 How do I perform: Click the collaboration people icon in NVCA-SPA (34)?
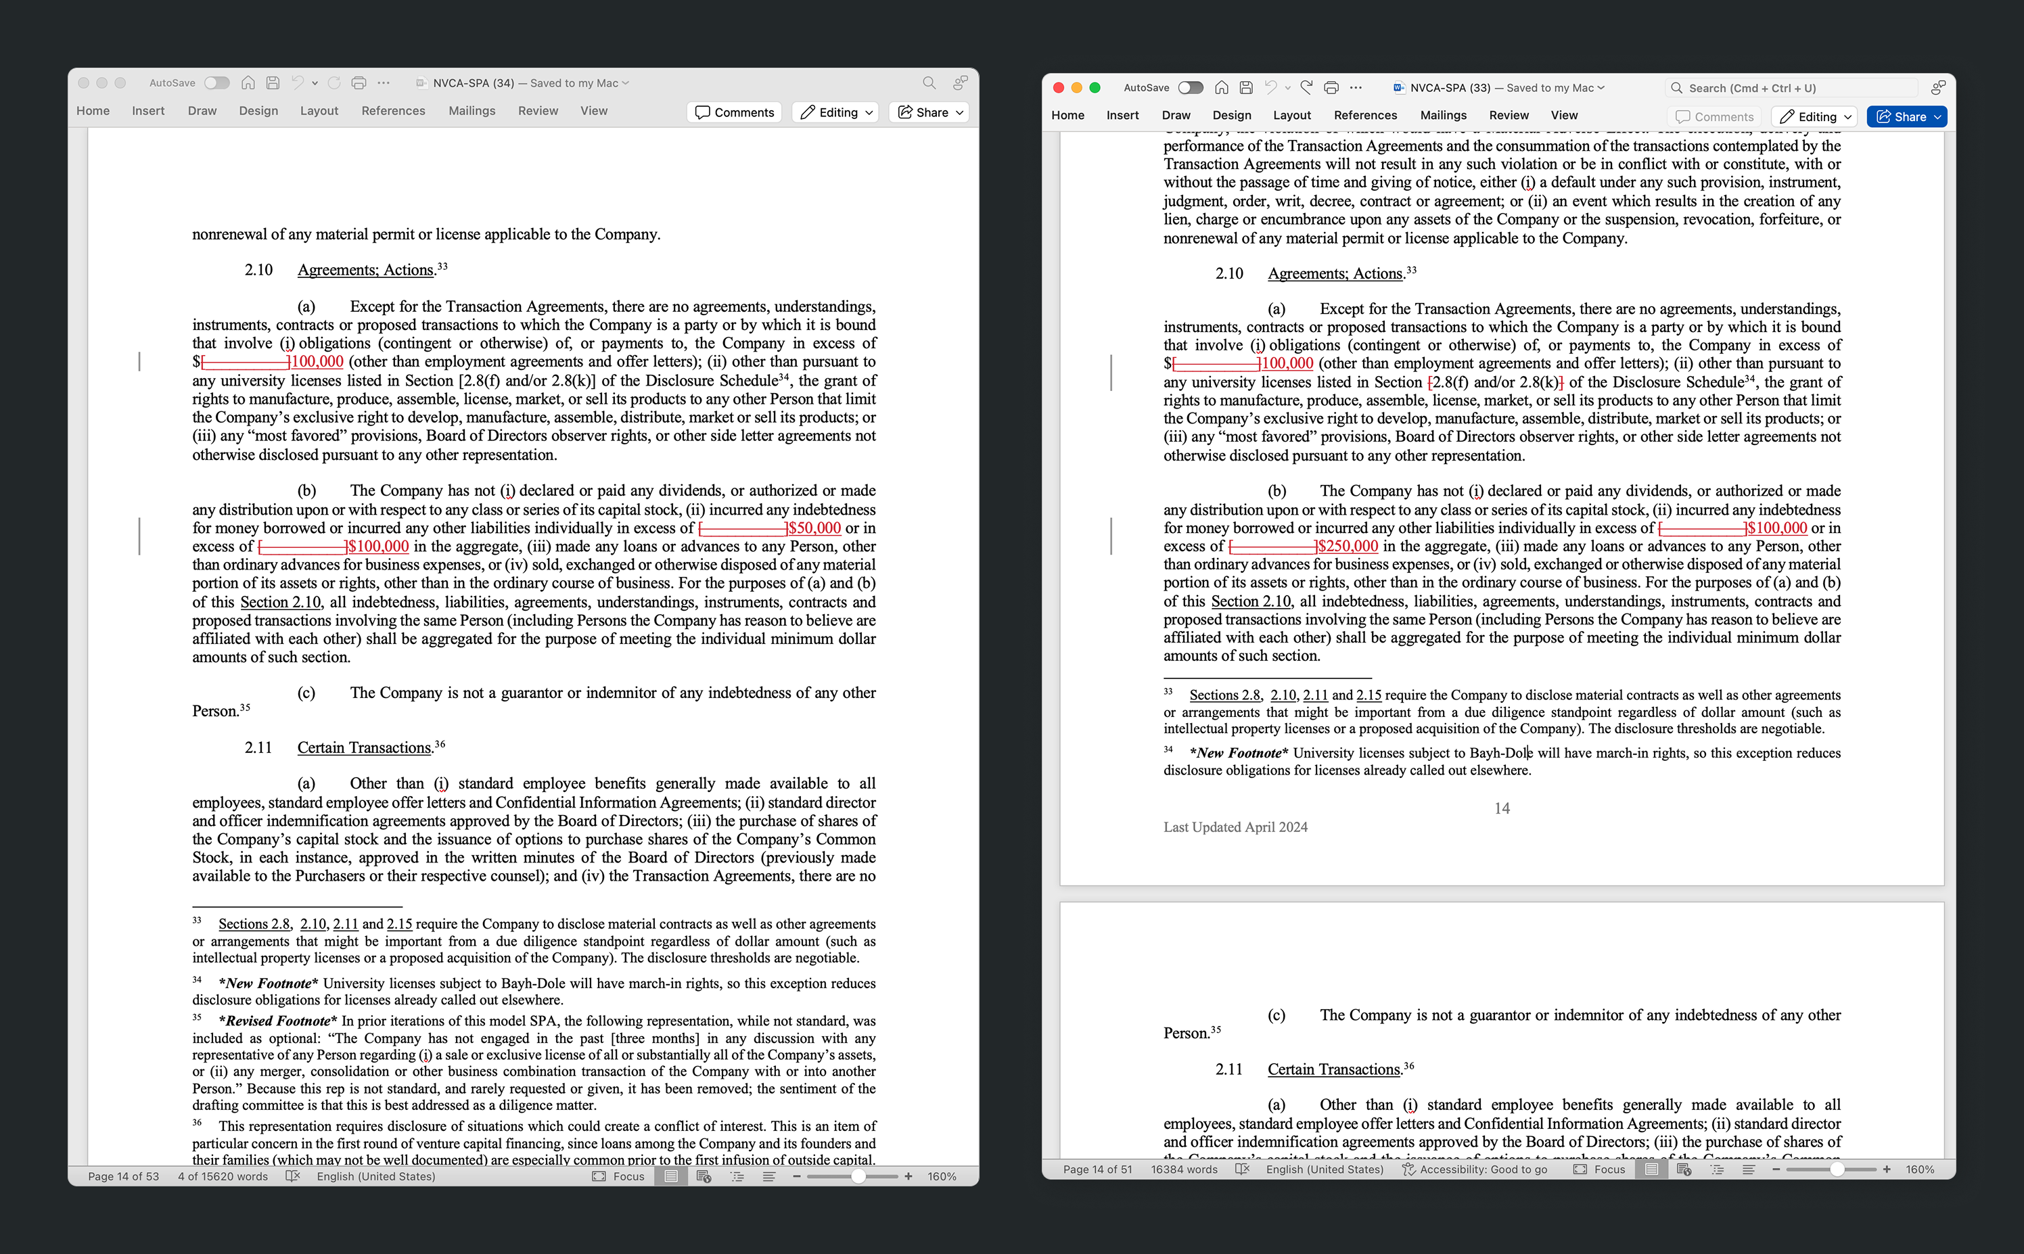coord(960,83)
